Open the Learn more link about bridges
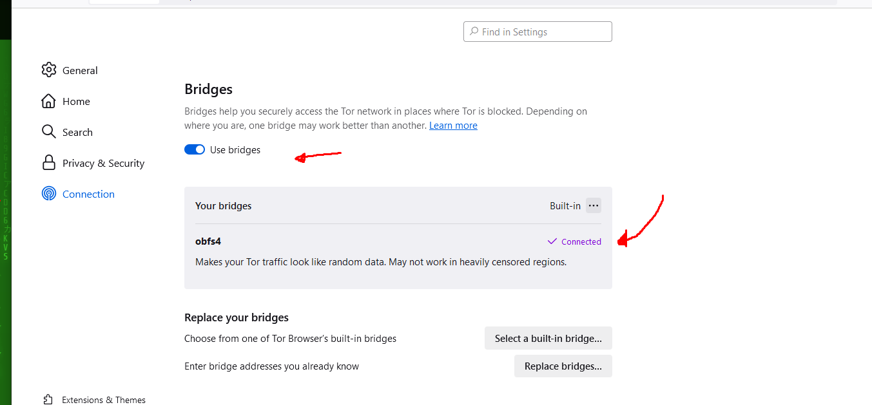The image size is (872, 405). [x=453, y=126]
